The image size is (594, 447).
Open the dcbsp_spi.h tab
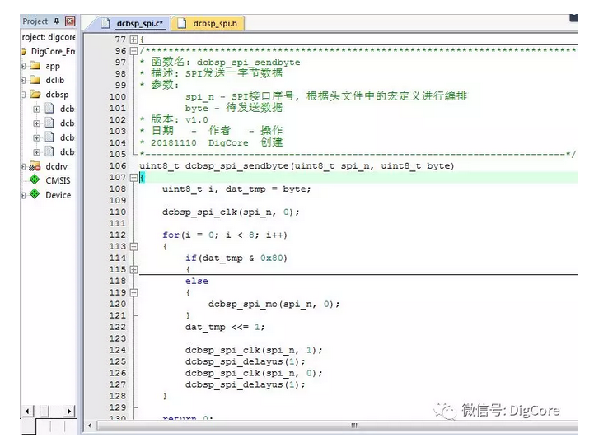point(208,24)
